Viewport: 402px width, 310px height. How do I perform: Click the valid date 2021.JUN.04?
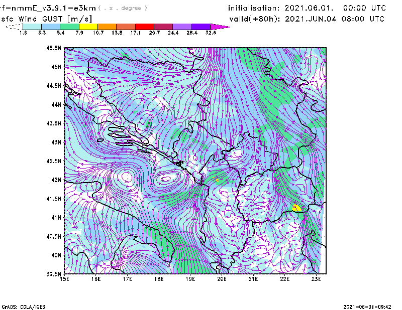311,19
